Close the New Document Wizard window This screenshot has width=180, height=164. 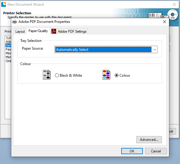[174, 4]
